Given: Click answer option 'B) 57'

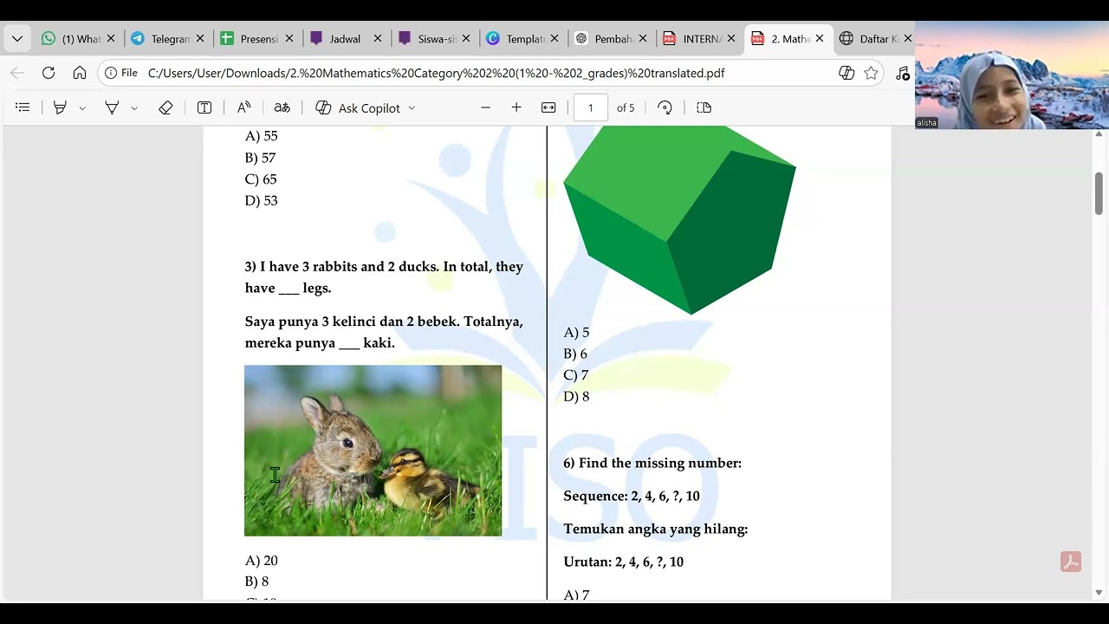Looking at the screenshot, I should pyautogui.click(x=260, y=158).
